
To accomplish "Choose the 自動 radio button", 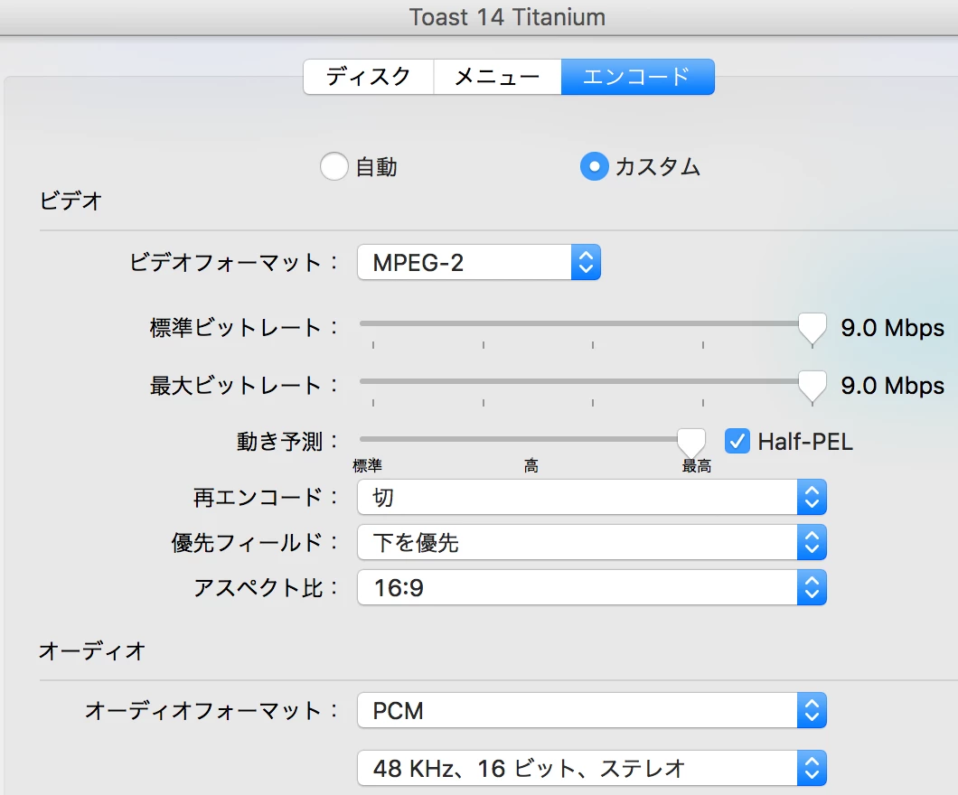I will click(x=334, y=166).
